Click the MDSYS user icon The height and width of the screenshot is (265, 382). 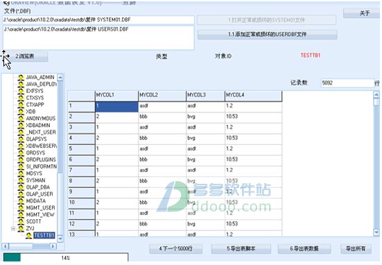point(21,173)
